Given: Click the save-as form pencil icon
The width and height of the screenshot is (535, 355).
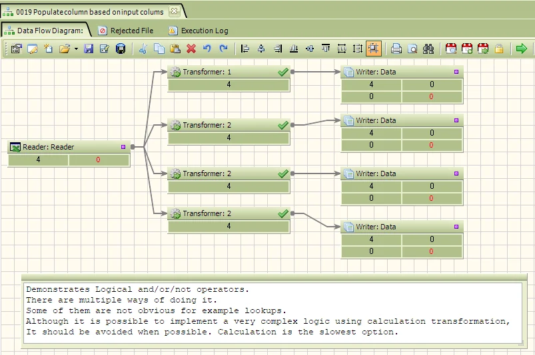Looking at the screenshot, I should point(105,49).
